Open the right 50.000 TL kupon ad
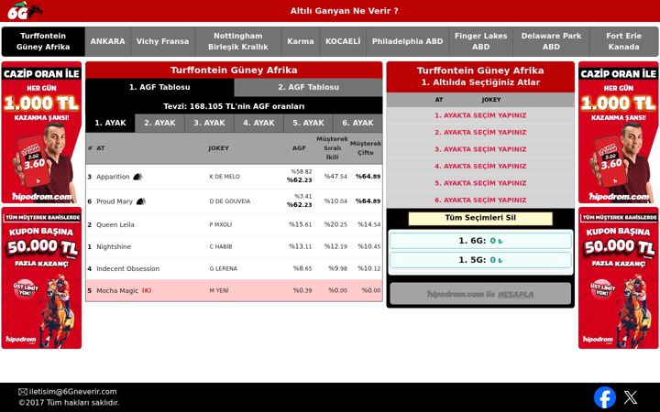This screenshot has width=660, height=412. (619, 277)
